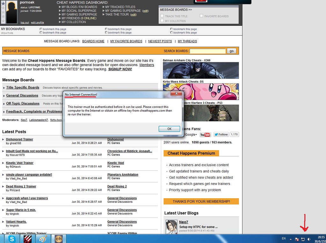Tick upper bookmark checkbox in first column
This screenshot has width=326, height=243.
click(x=41, y=29)
